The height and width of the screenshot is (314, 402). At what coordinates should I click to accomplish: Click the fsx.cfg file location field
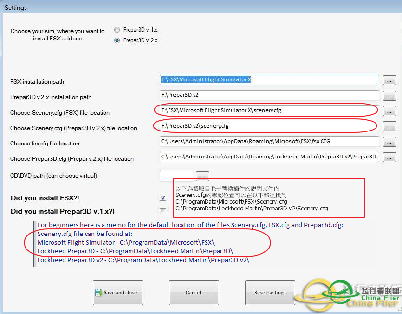pos(270,142)
